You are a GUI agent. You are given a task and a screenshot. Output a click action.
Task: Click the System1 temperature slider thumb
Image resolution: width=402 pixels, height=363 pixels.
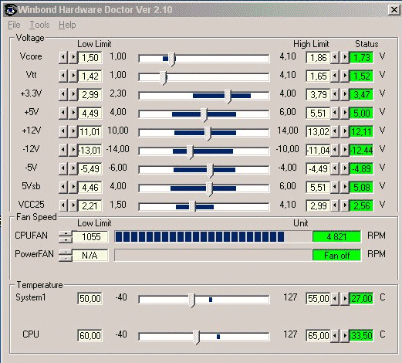[x=191, y=300]
